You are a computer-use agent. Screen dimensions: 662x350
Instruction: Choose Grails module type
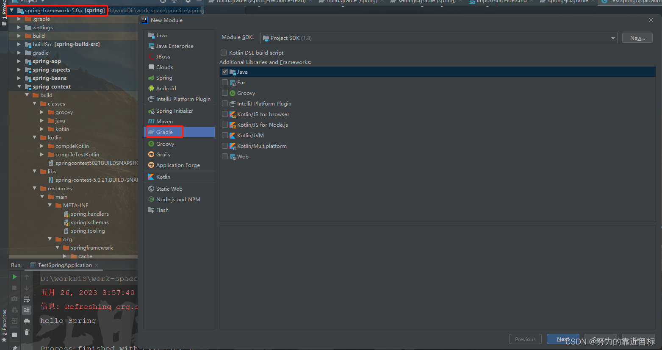pos(179,155)
